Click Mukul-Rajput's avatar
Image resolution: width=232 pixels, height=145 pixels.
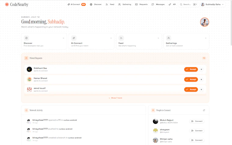click(155, 121)
